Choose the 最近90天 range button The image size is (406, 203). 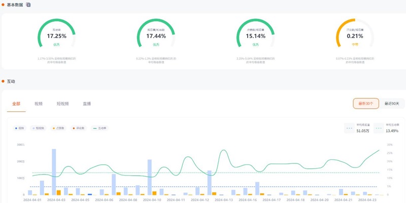[x=392, y=104]
